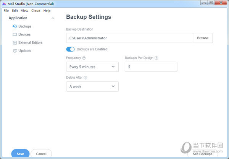Open the View menu
The image size is (229, 159).
(24, 11)
